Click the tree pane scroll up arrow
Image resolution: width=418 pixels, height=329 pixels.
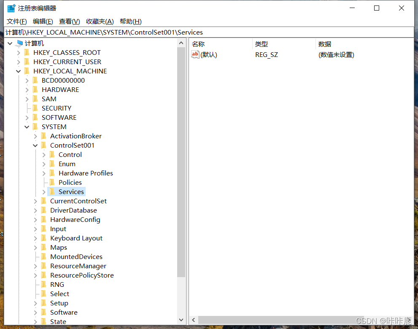click(x=181, y=43)
